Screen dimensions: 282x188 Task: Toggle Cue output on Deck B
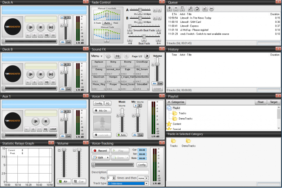(x=68, y=89)
